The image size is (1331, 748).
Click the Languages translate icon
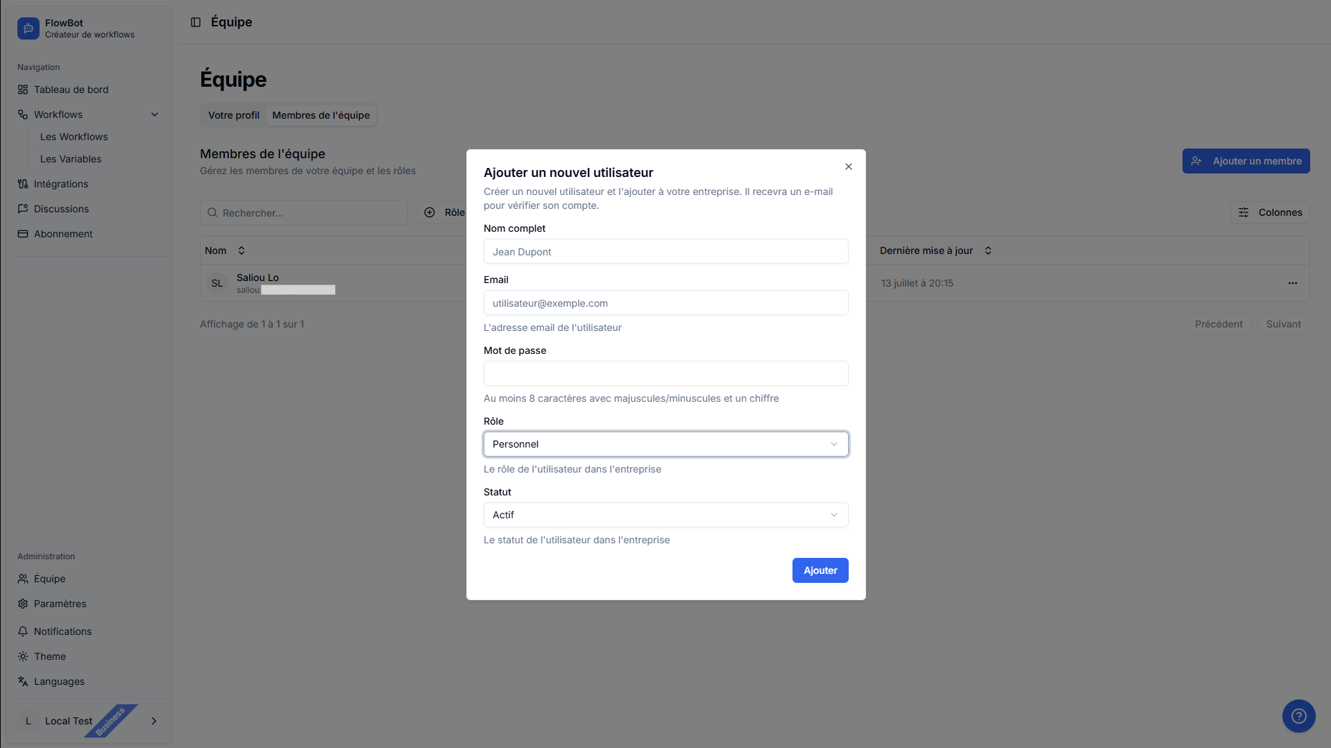point(23,681)
